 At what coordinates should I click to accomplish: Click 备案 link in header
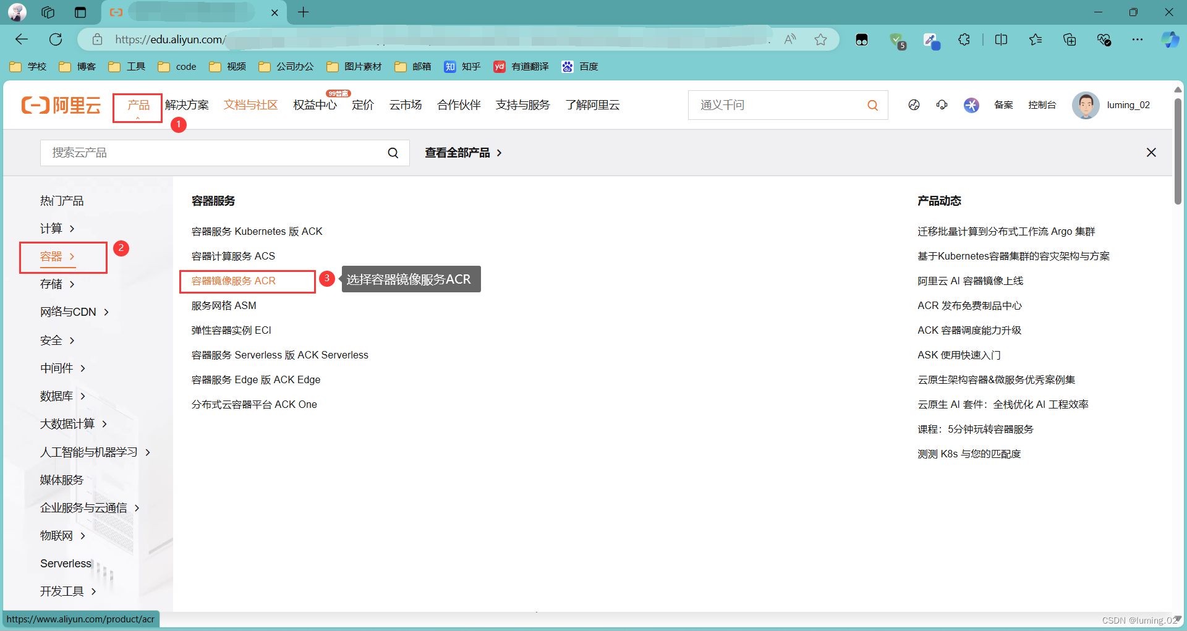(x=1003, y=105)
